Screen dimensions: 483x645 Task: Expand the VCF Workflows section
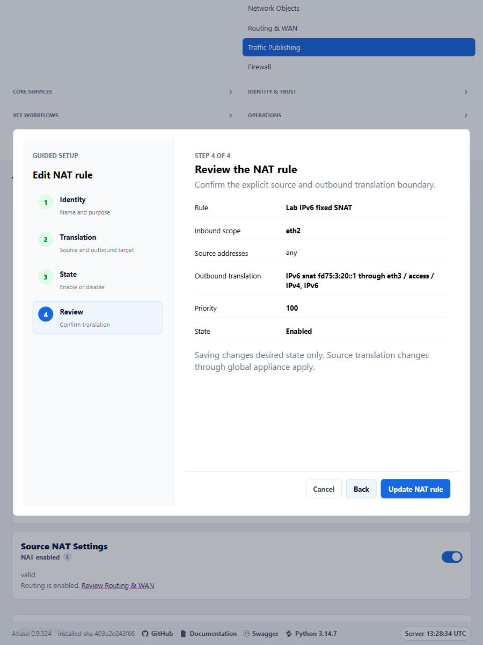(x=123, y=116)
